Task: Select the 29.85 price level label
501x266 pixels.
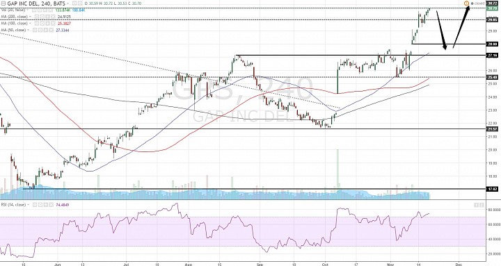Action: (x=493, y=19)
